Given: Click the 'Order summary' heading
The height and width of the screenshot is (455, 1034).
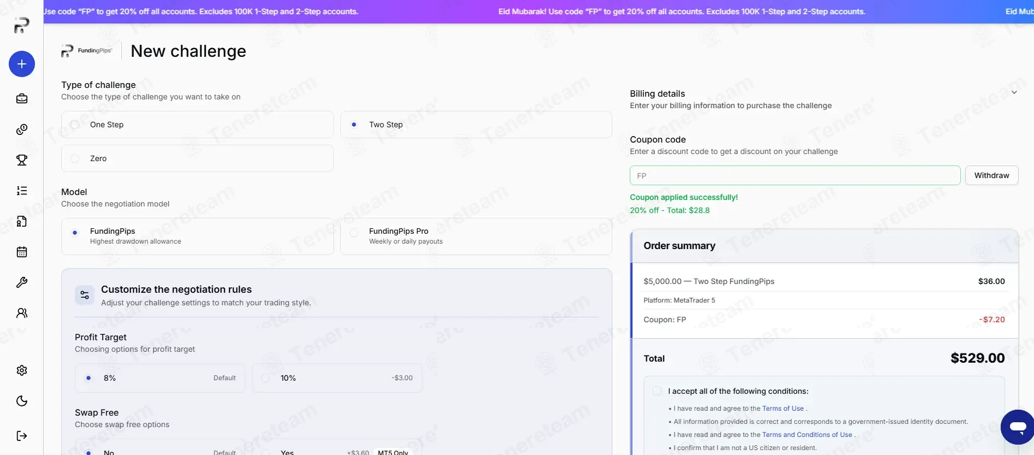Looking at the screenshot, I should pyautogui.click(x=679, y=246).
